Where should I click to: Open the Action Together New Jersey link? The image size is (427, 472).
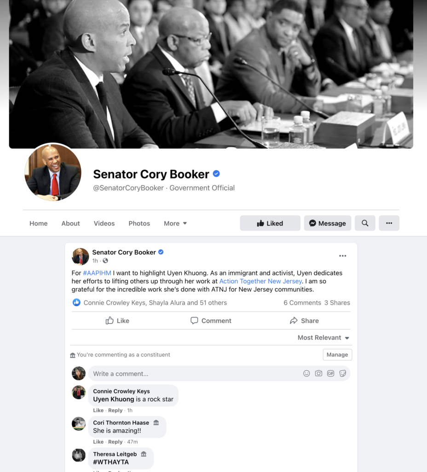260,281
